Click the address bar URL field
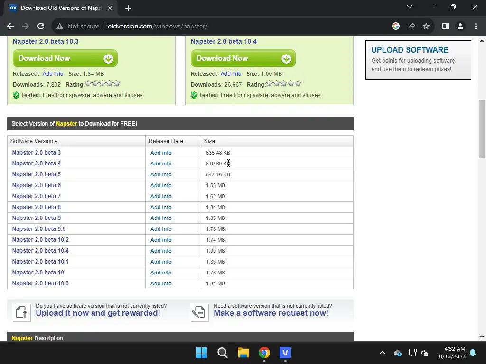This screenshot has width=486, height=364. (242, 27)
